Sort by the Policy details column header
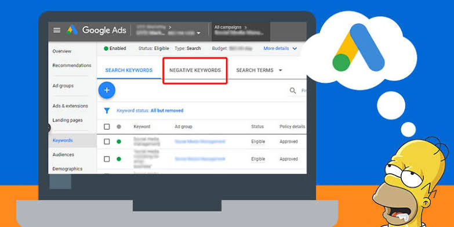The height and width of the screenshot is (227, 454). point(292,127)
